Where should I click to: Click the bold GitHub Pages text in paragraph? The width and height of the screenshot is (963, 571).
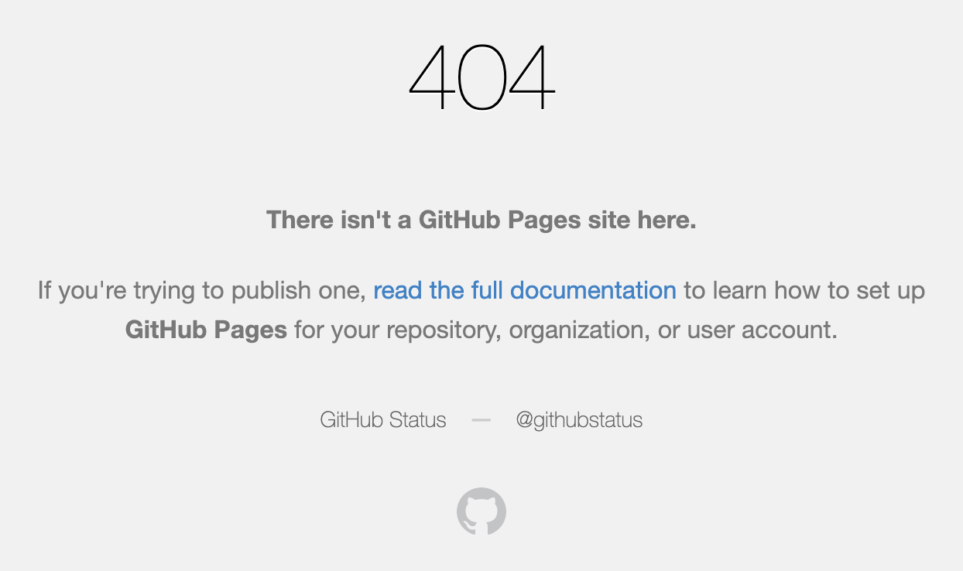pyautogui.click(x=206, y=330)
